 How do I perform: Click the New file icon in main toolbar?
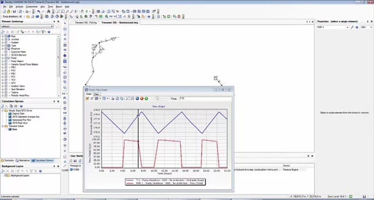[5, 11]
